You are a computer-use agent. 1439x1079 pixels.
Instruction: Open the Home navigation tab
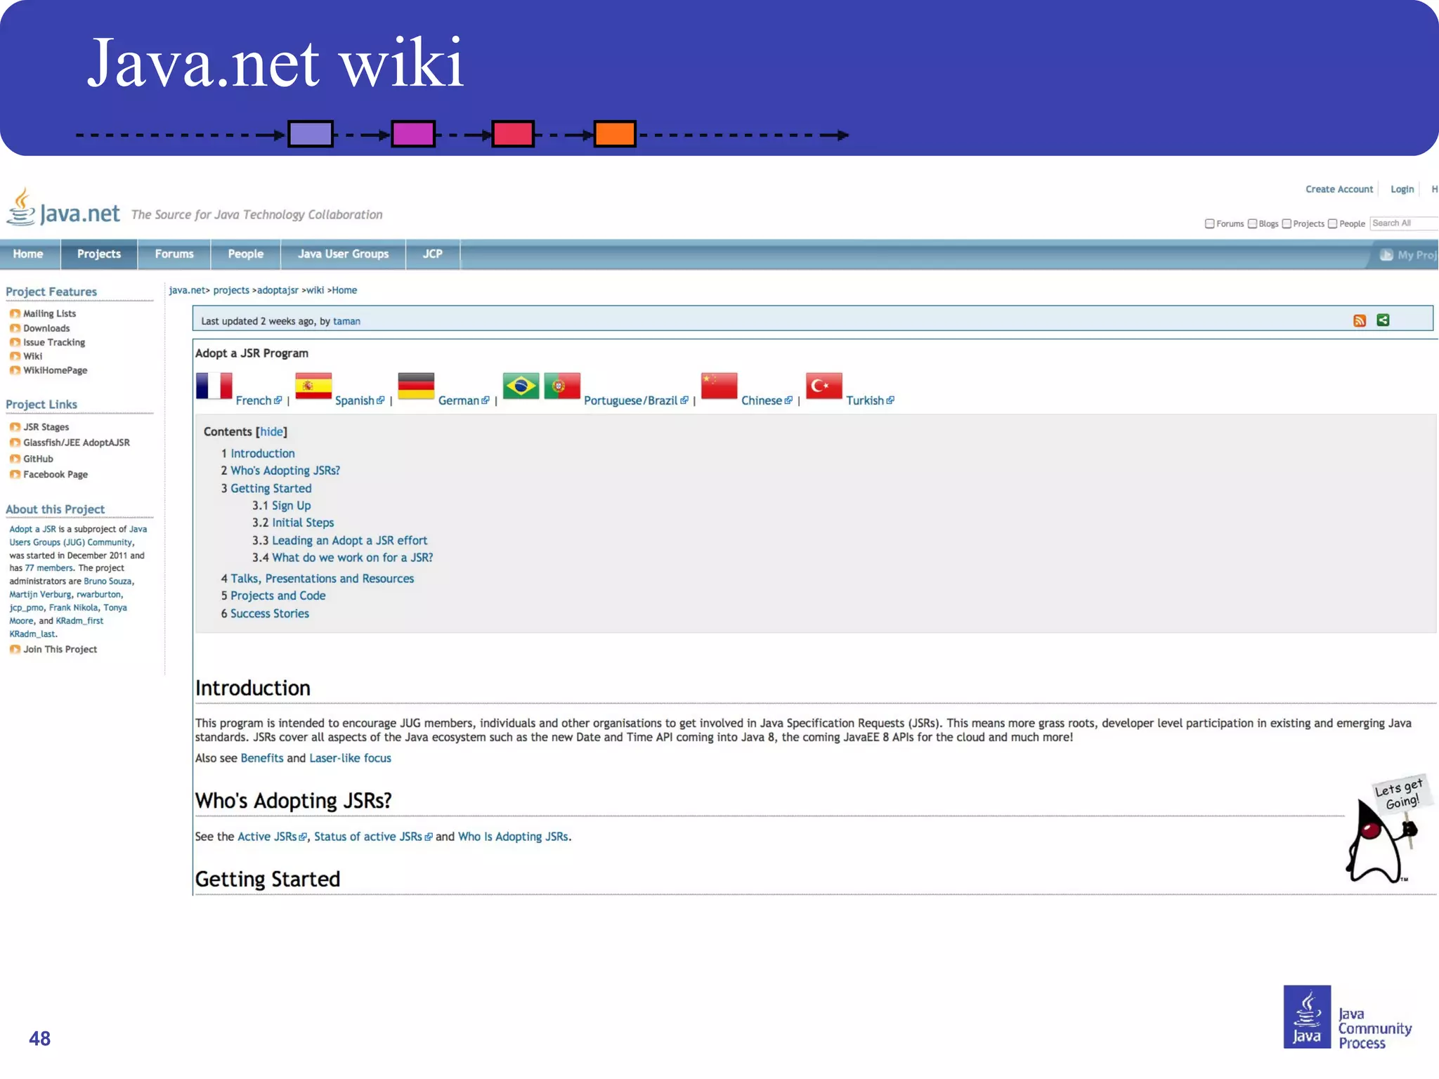tap(28, 254)
